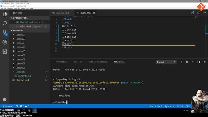Expand the Lesson06 folder
The width and height of the screenshot is (208, 117).
pos(20,55)
